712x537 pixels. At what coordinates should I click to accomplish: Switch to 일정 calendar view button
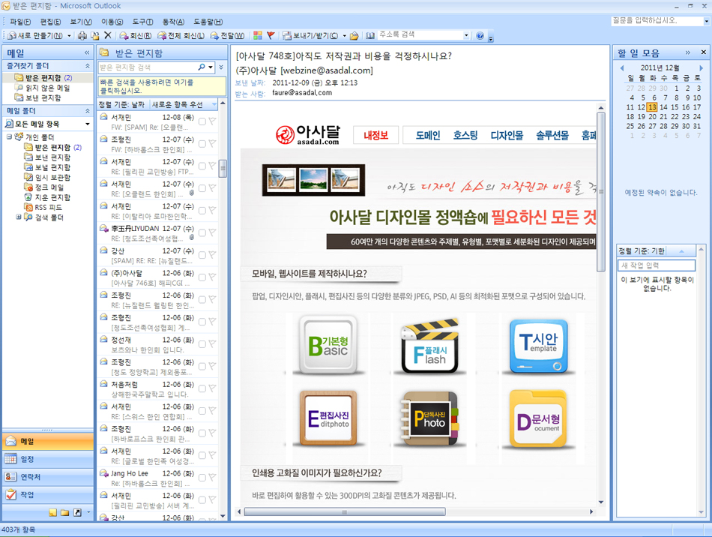point(47,459)
